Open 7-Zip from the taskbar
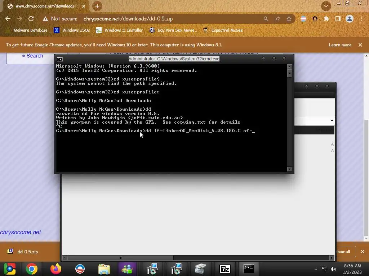 [x=224, y=269]
